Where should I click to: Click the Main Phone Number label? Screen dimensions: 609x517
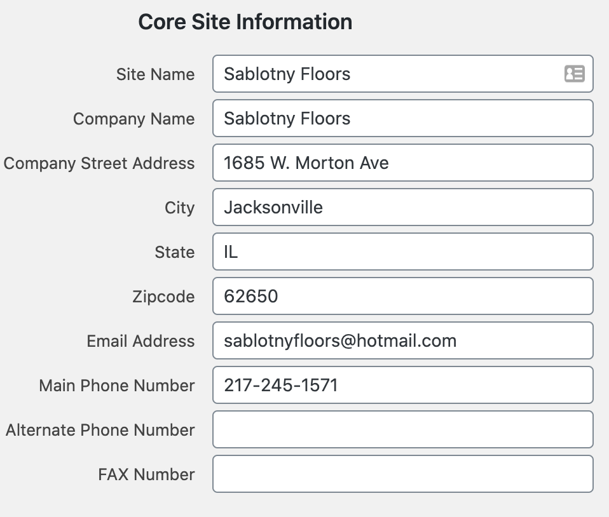[117, 386]
